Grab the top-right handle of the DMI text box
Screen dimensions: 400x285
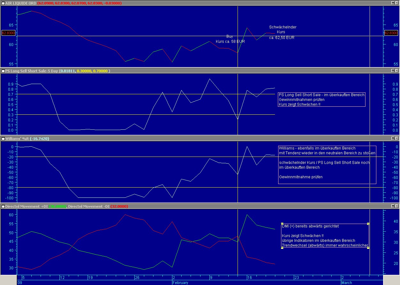click(369, 224)
